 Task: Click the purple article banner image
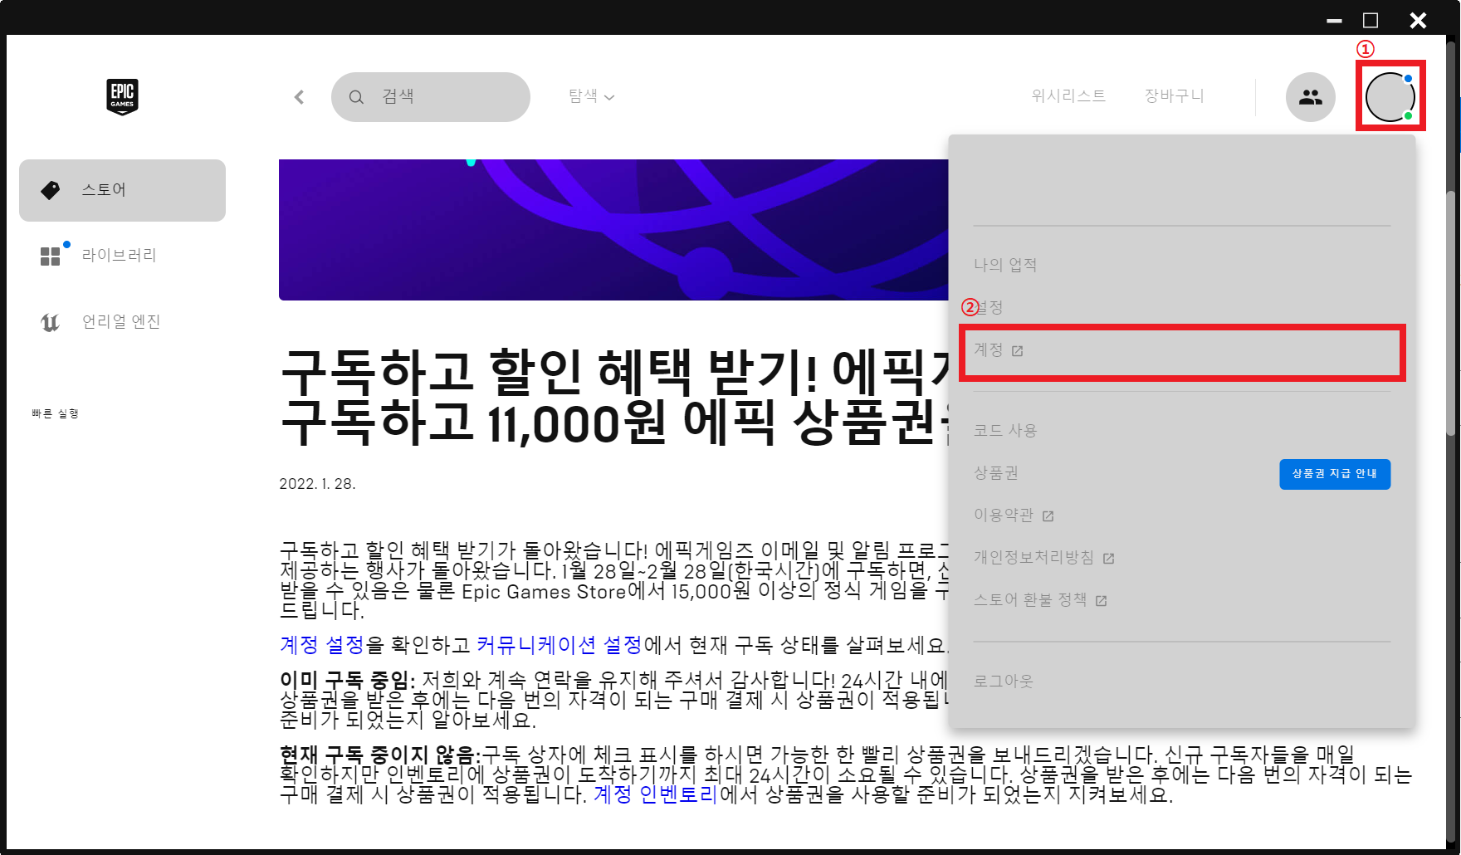613,230
